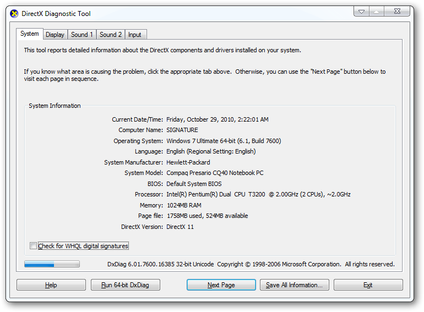Click the 1024MB RAM memory value
Image resolution: width=424 pixels, height=312 pixels.
184,205
